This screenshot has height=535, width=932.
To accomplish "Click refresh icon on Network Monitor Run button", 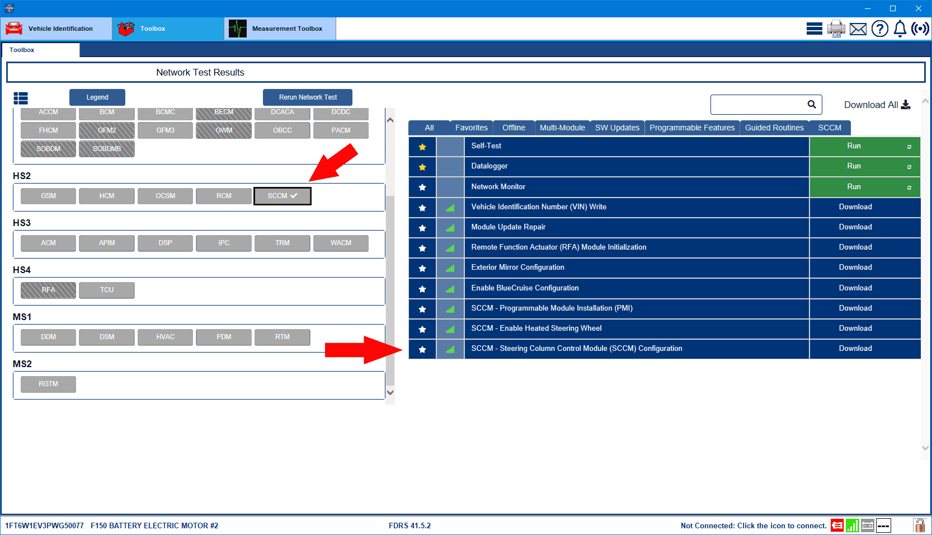I will point(909,187).
